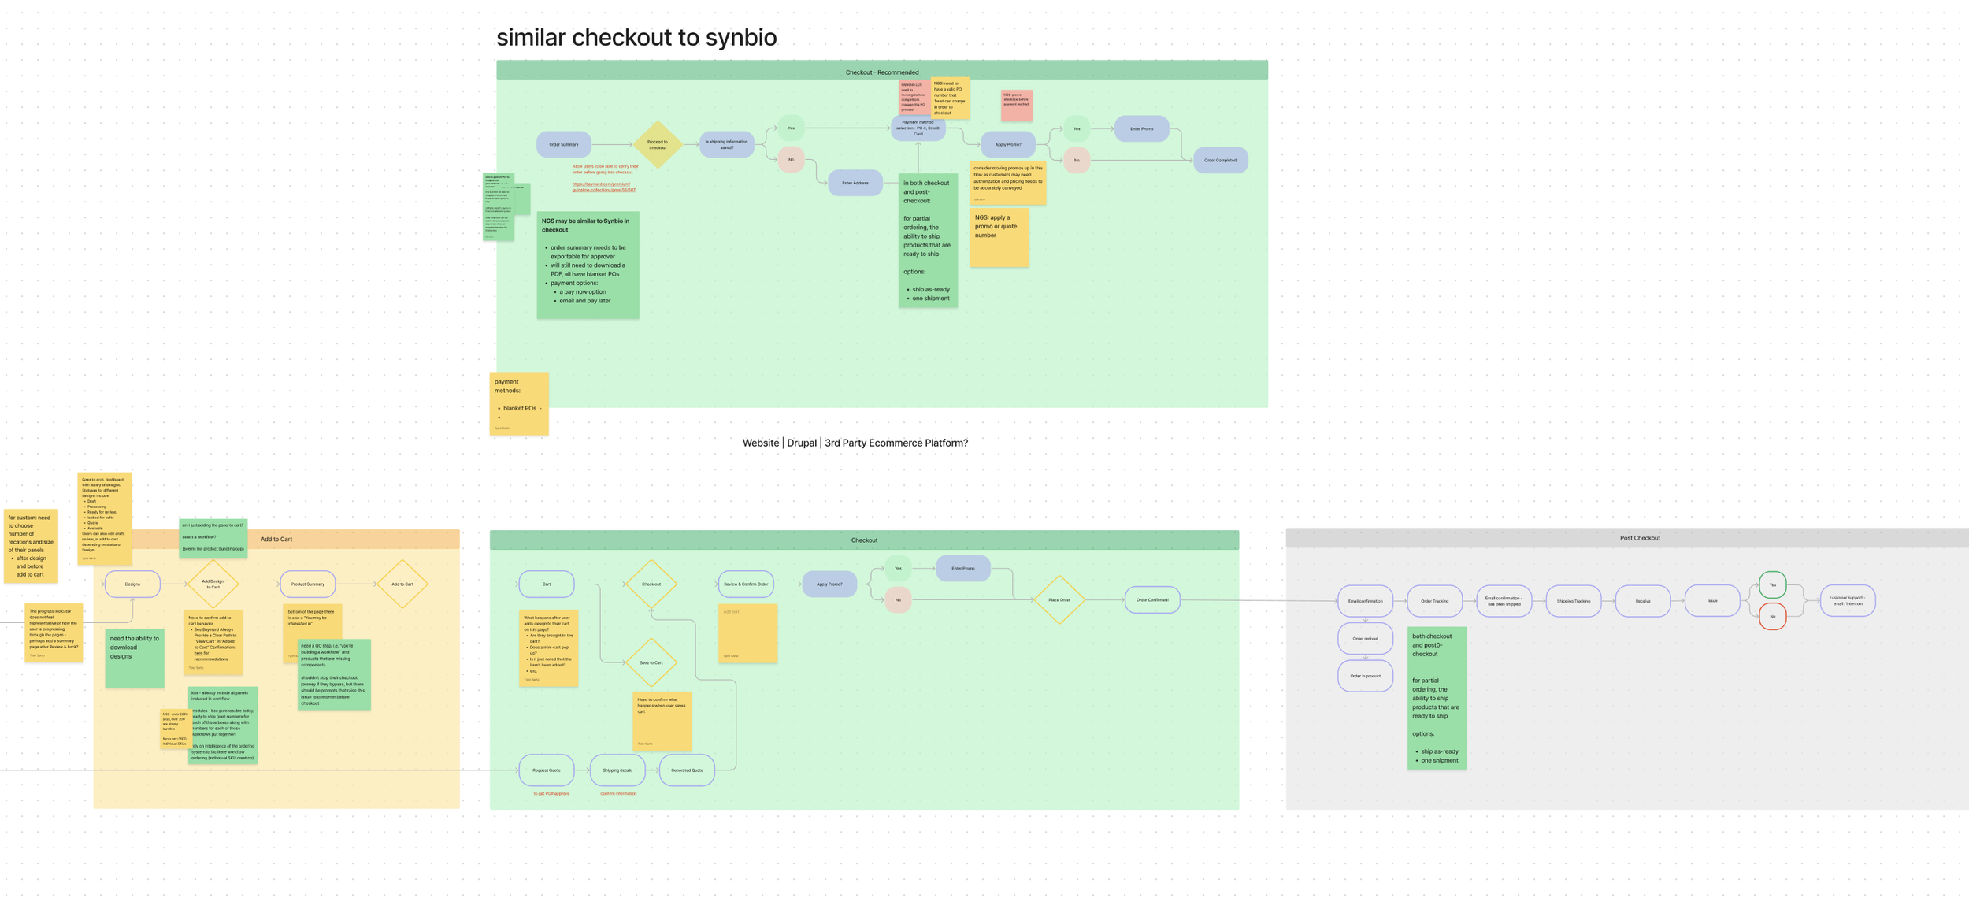
Task: Click the 'Order Tracking' node
Action: click(x=1434, y=601)
